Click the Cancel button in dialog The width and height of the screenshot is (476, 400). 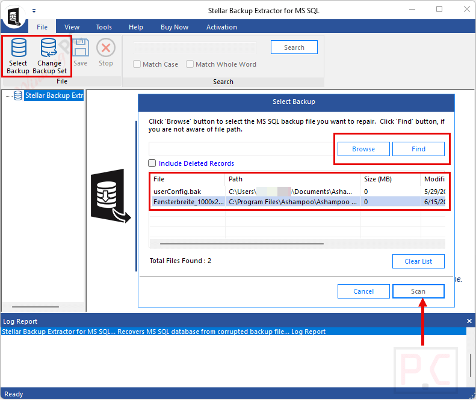point(363,291)
